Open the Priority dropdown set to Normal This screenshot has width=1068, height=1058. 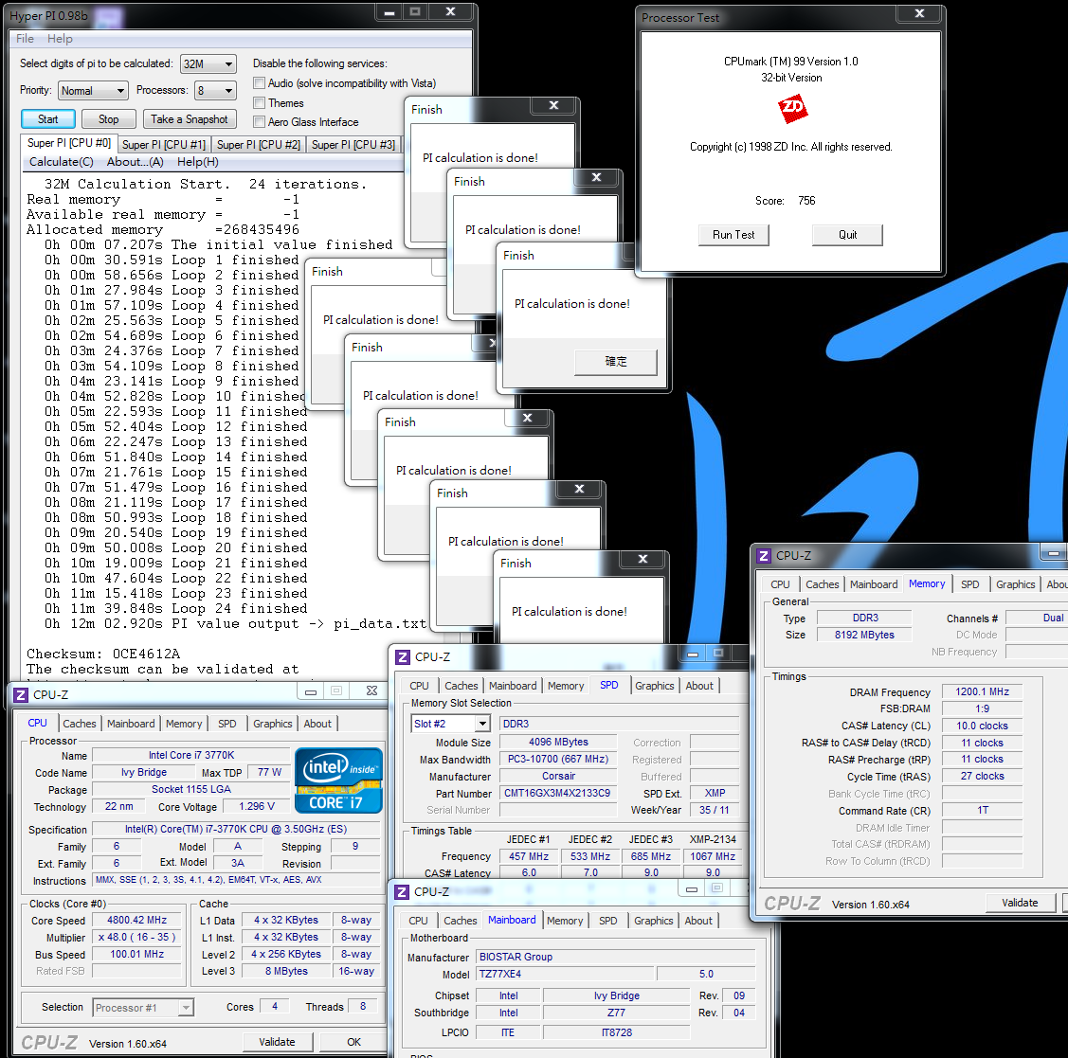coord(93,91)
